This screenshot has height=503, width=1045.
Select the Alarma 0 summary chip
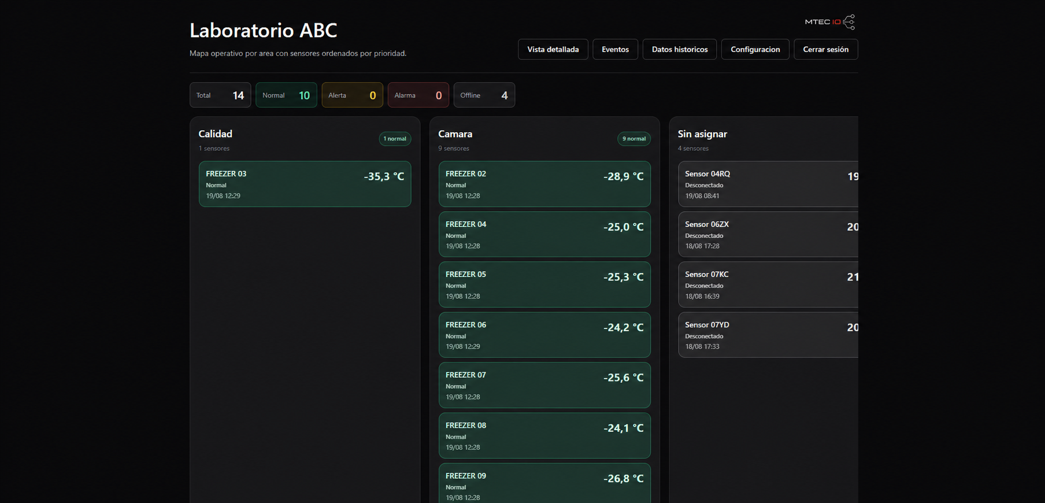418,95
